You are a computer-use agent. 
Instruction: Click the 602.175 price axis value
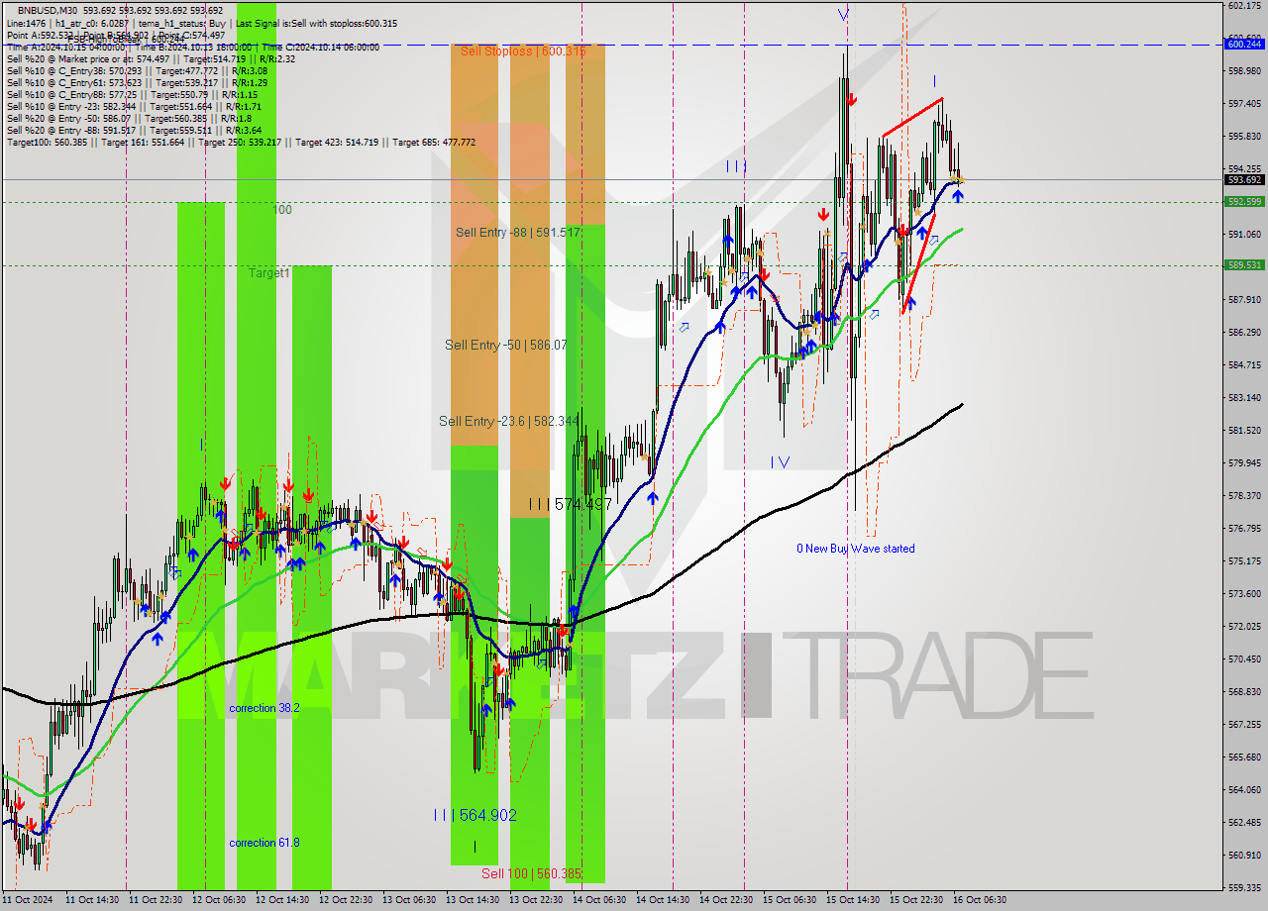(x=1244, y=6)
